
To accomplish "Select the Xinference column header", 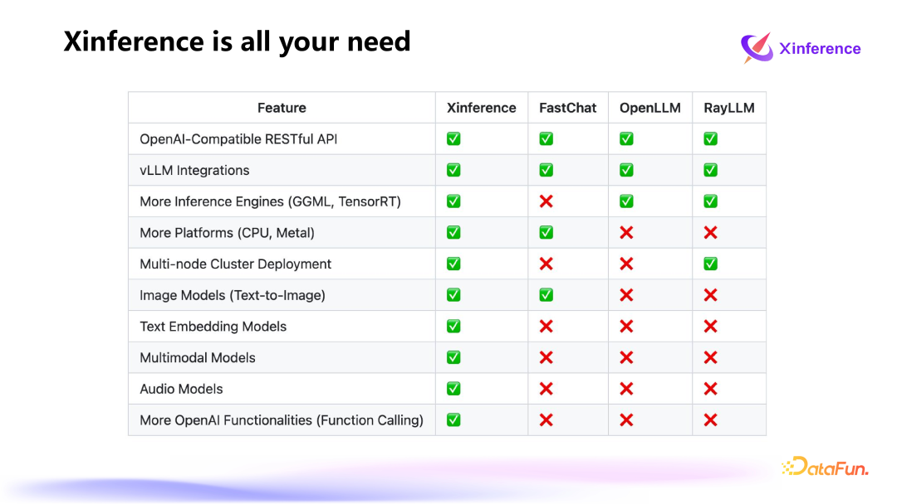I will 481,108.
